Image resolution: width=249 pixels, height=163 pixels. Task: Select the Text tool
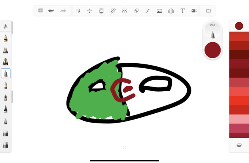coord(182,11)
